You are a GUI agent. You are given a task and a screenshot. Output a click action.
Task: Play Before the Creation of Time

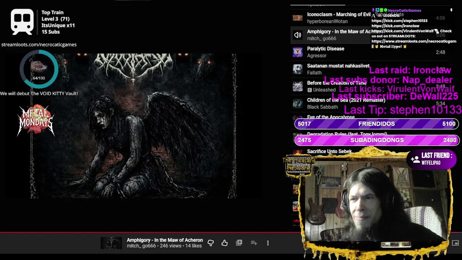pyautogui.click(x=337, y=83)
